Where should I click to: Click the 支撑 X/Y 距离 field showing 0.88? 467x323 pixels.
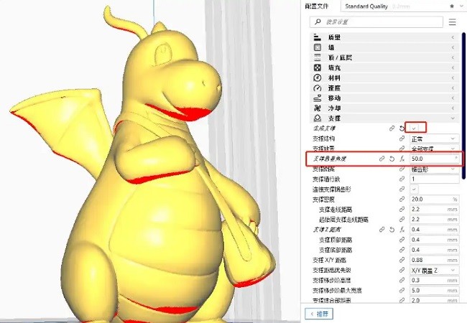434,260
